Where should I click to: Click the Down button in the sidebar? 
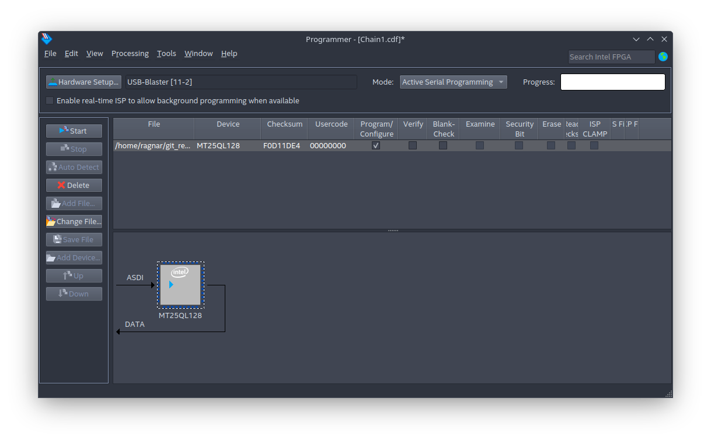(x=74, y=294)
